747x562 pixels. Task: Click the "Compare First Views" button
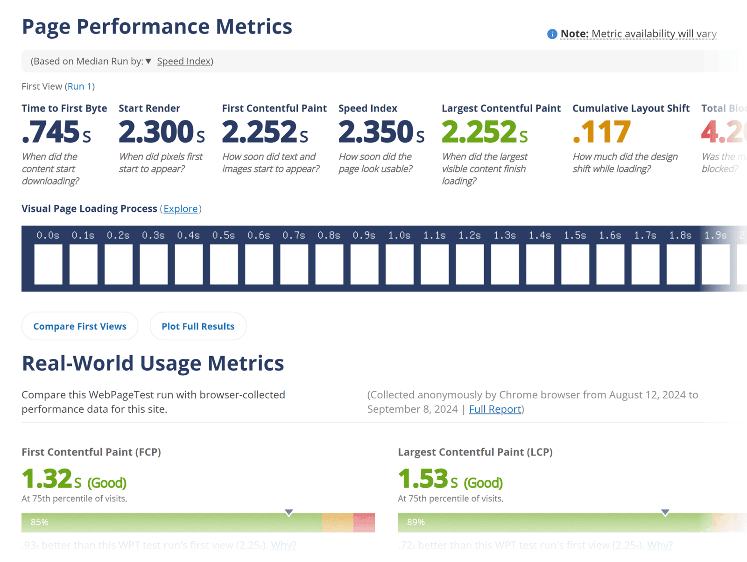79,326
